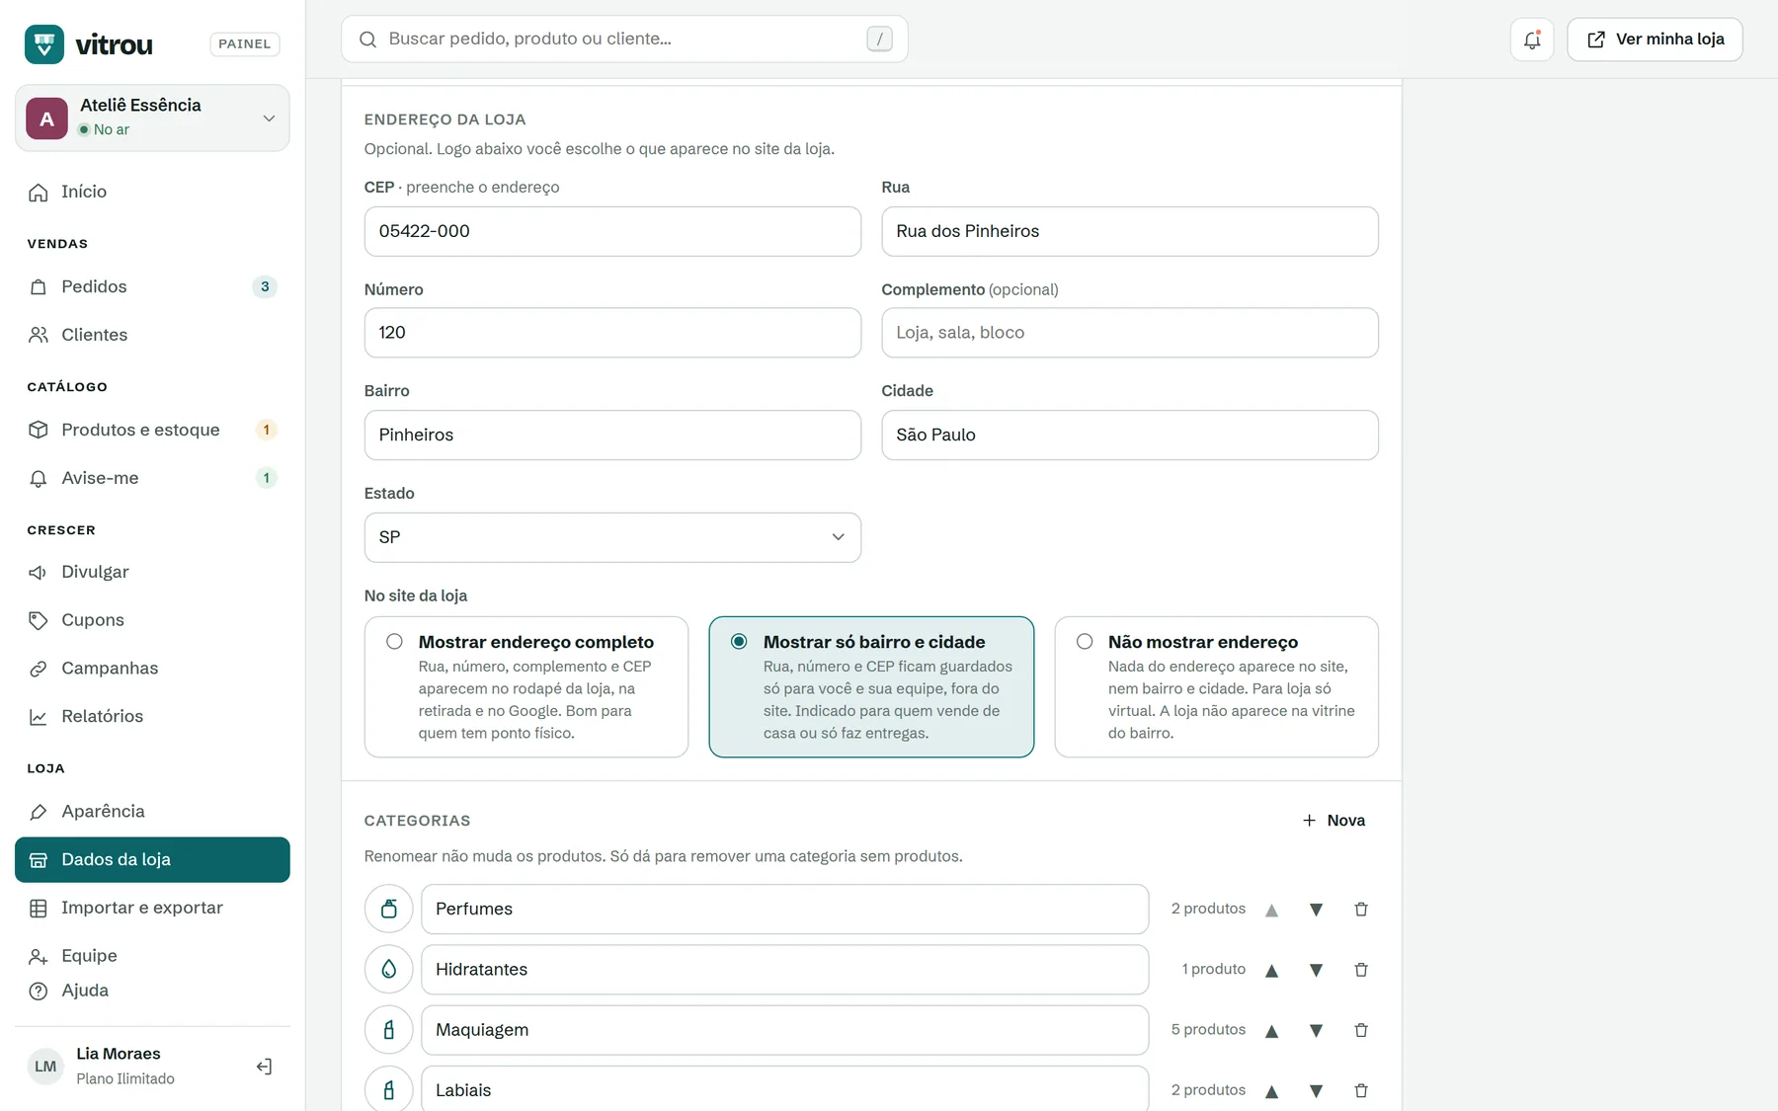Select Não mostrar endereço option
Screen dimensions: 1778x1111
pyautogui.click(x=1216, y=687)
